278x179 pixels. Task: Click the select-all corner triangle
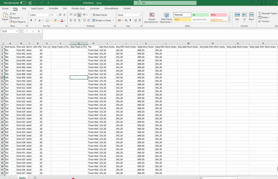[x=3, y=43]
